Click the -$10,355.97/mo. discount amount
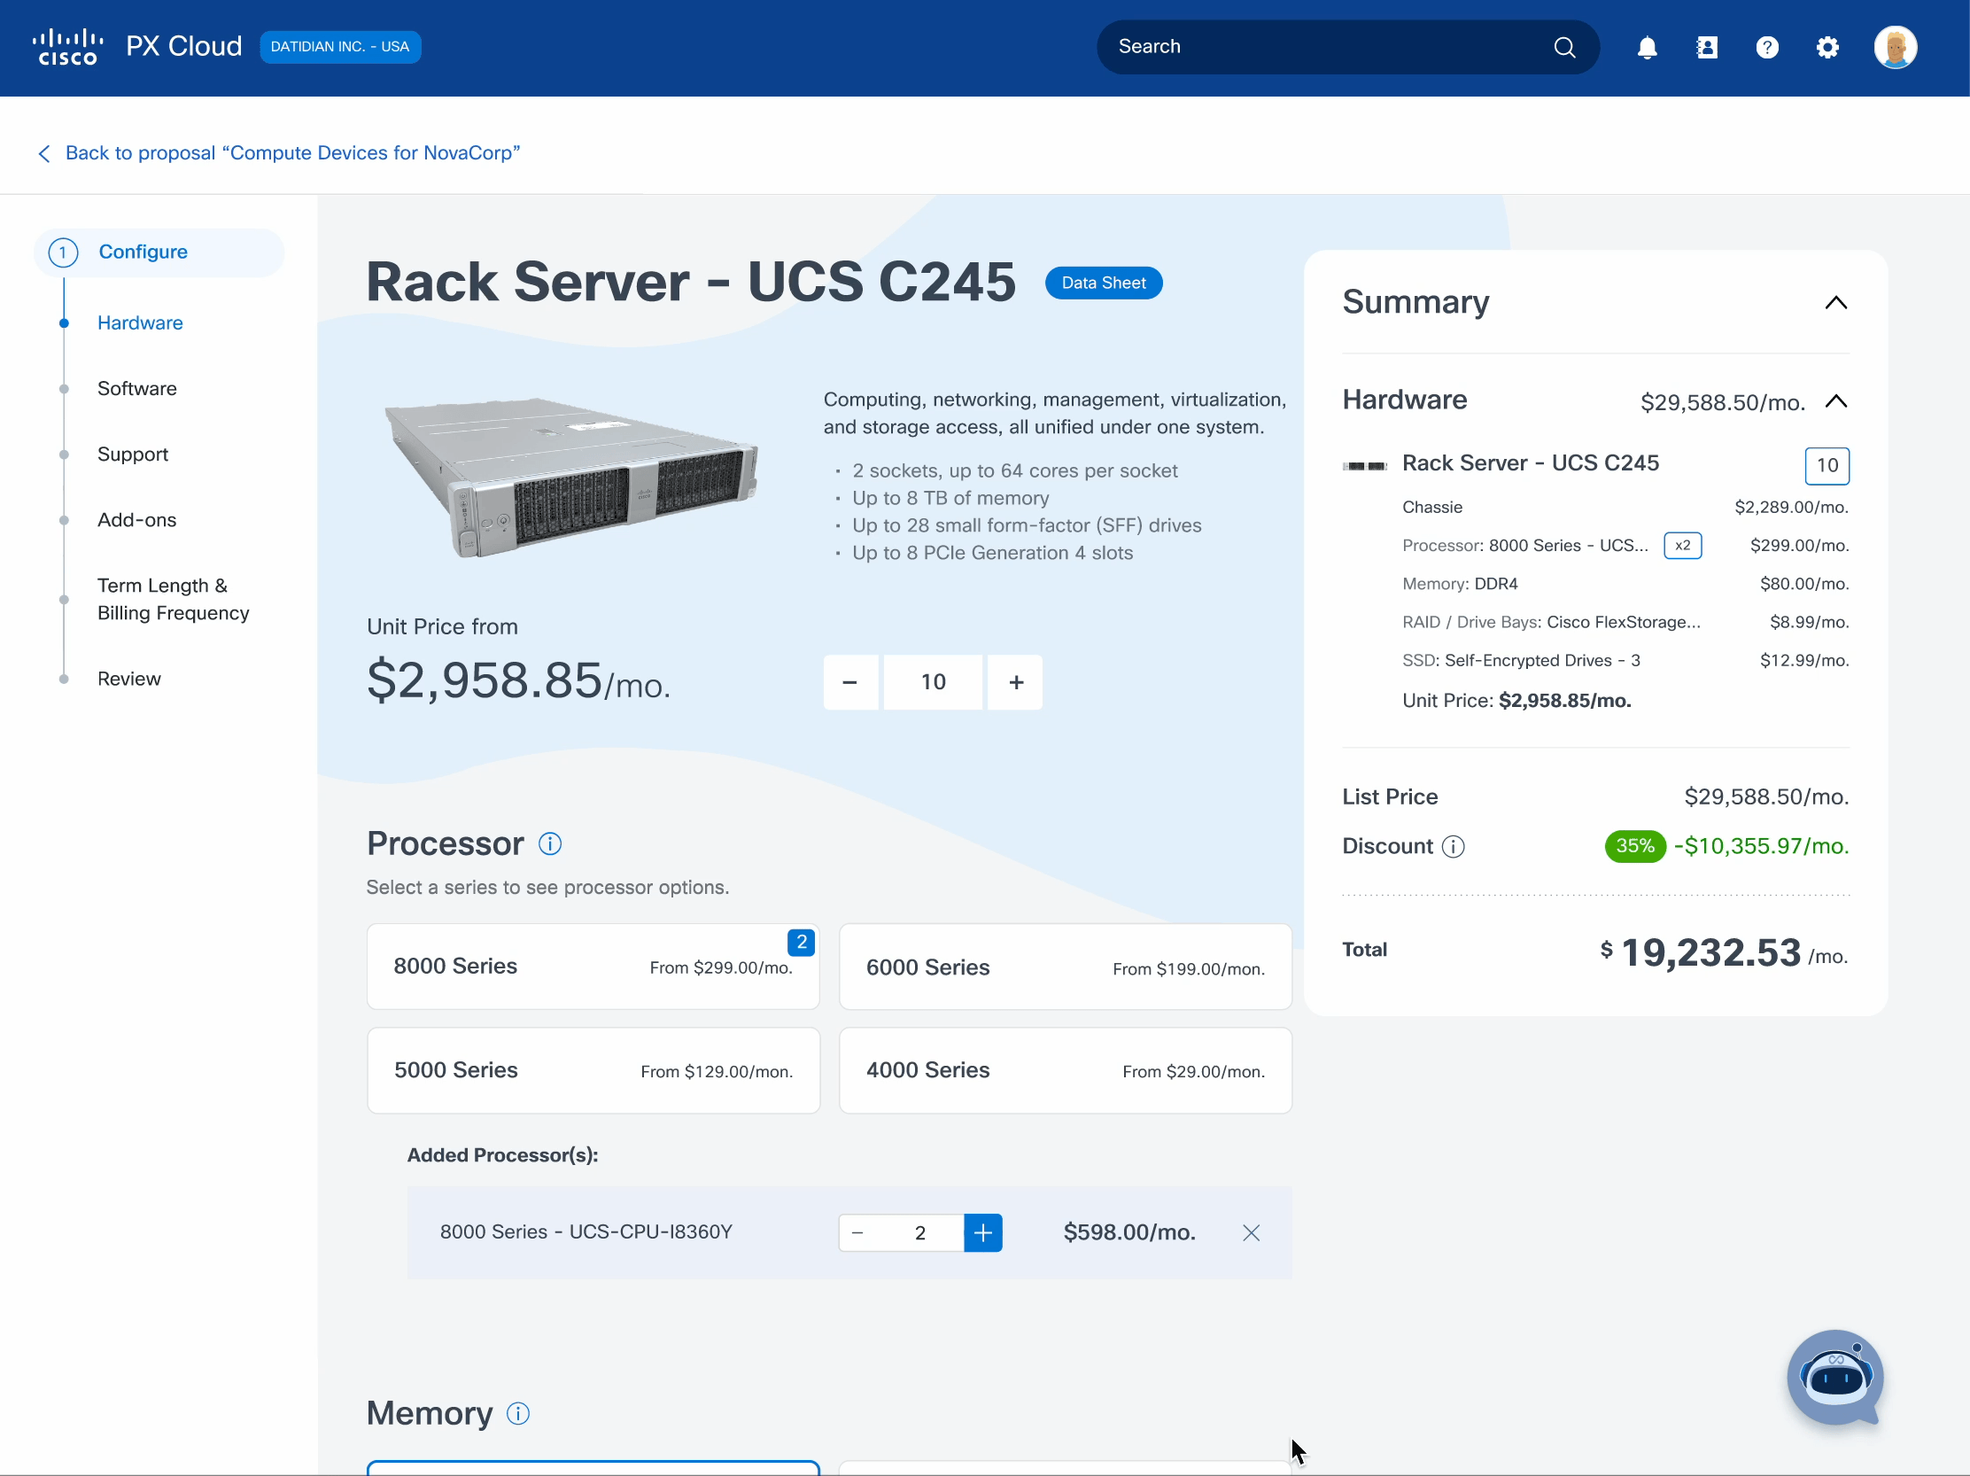 [x=1761, y=846]
